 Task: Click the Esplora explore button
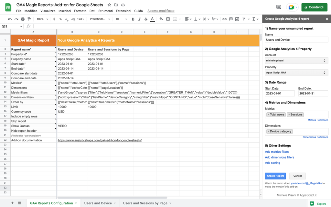click(x=318, y=204)
